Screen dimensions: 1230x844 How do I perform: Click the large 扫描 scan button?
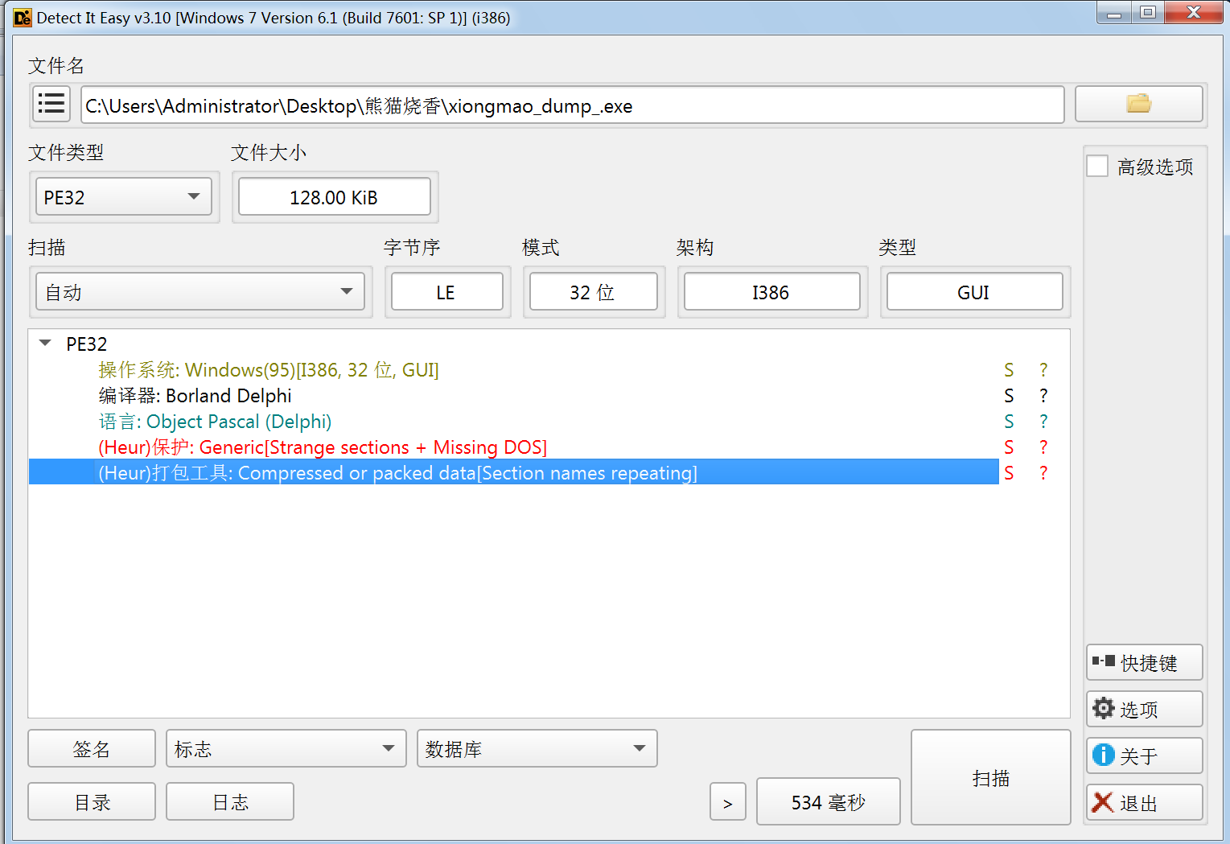990,777
